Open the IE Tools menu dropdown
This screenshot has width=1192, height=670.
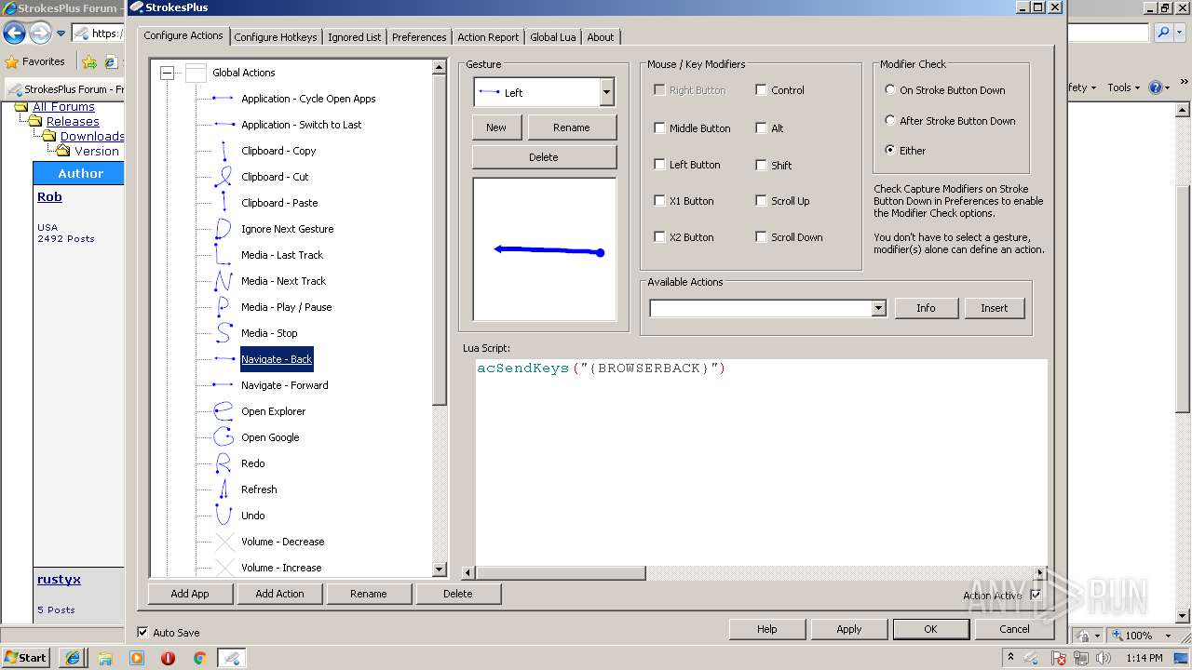[x=1123, y=87]
